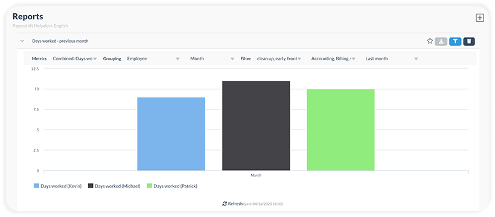This screenshot has width=495, height=217.
Task: Click the March axis label
Action: pos(256,175)
